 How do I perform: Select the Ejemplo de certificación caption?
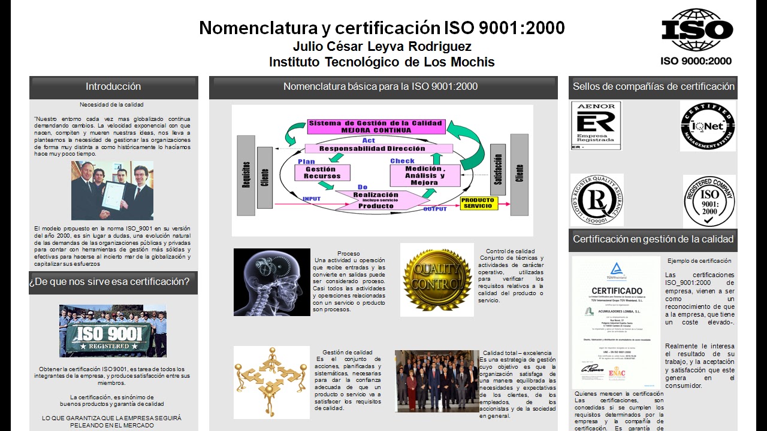tap(699, 261)
